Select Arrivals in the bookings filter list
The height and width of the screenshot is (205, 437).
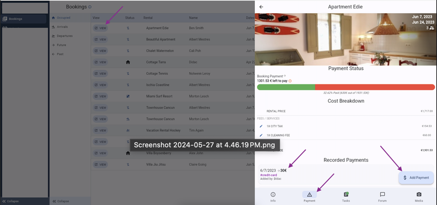click(x=62, y=27)
